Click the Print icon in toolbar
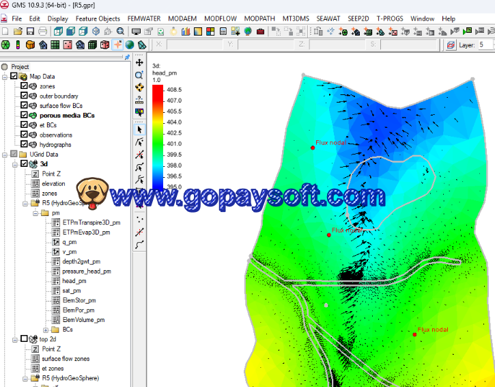The height and width of the screenshot is (387, 495). pos(42,31)
